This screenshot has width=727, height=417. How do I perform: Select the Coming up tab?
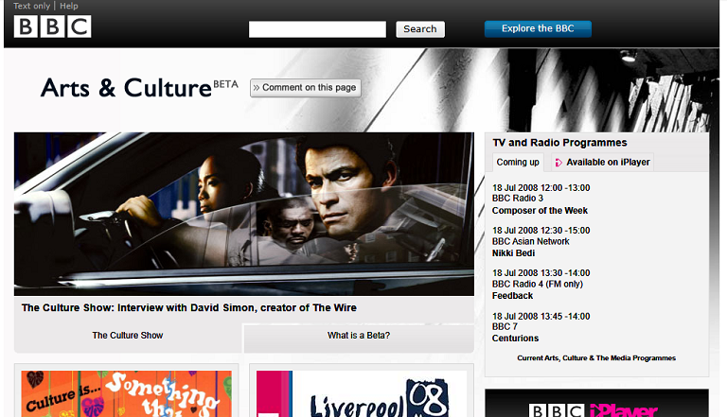point(518,163)
